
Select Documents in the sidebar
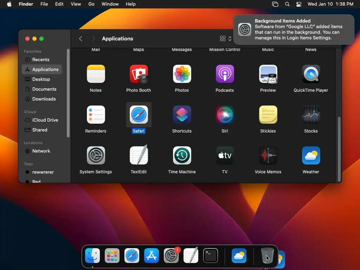[x=42, y=89]
